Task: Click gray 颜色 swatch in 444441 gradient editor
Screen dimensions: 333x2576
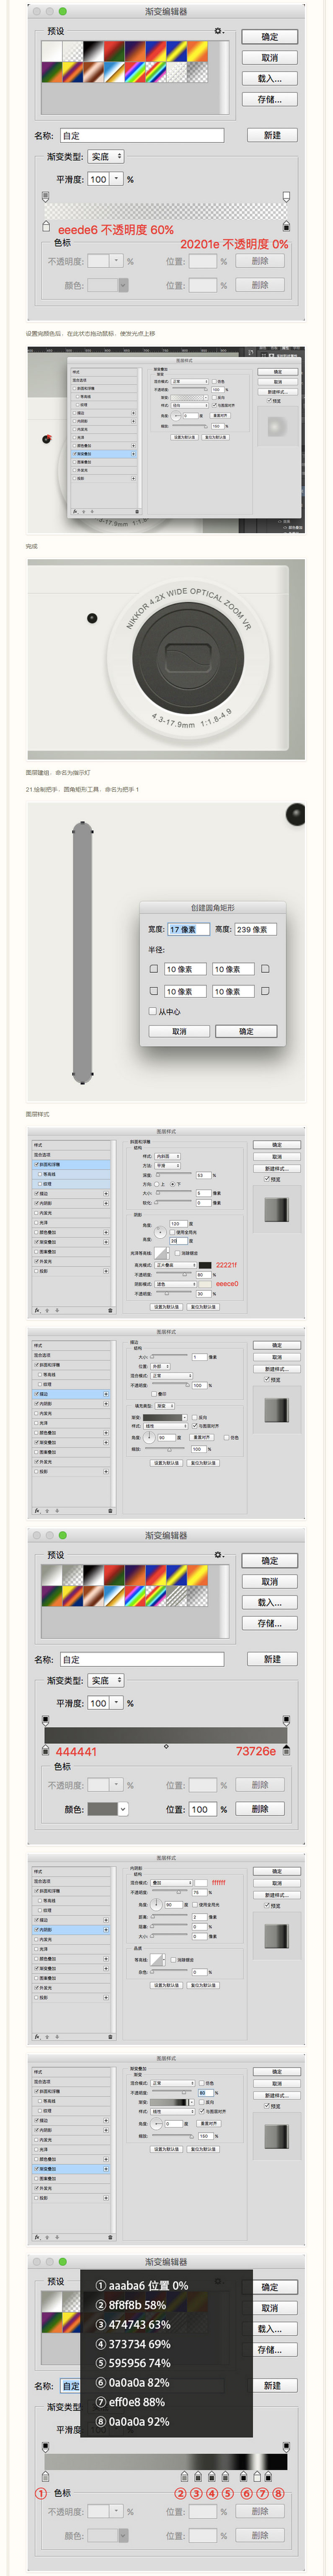Action: pyautogui.click(x=103, y=1809)
